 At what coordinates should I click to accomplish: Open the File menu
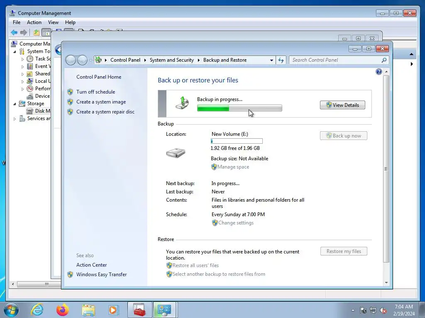pos(17,22)
